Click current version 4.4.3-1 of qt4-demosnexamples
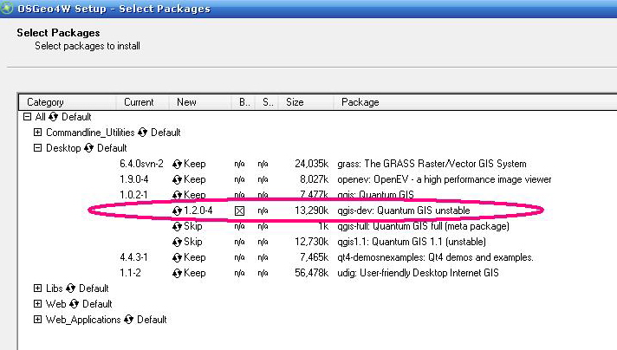The height and width of the screenshot is (350, 617). 133,257
